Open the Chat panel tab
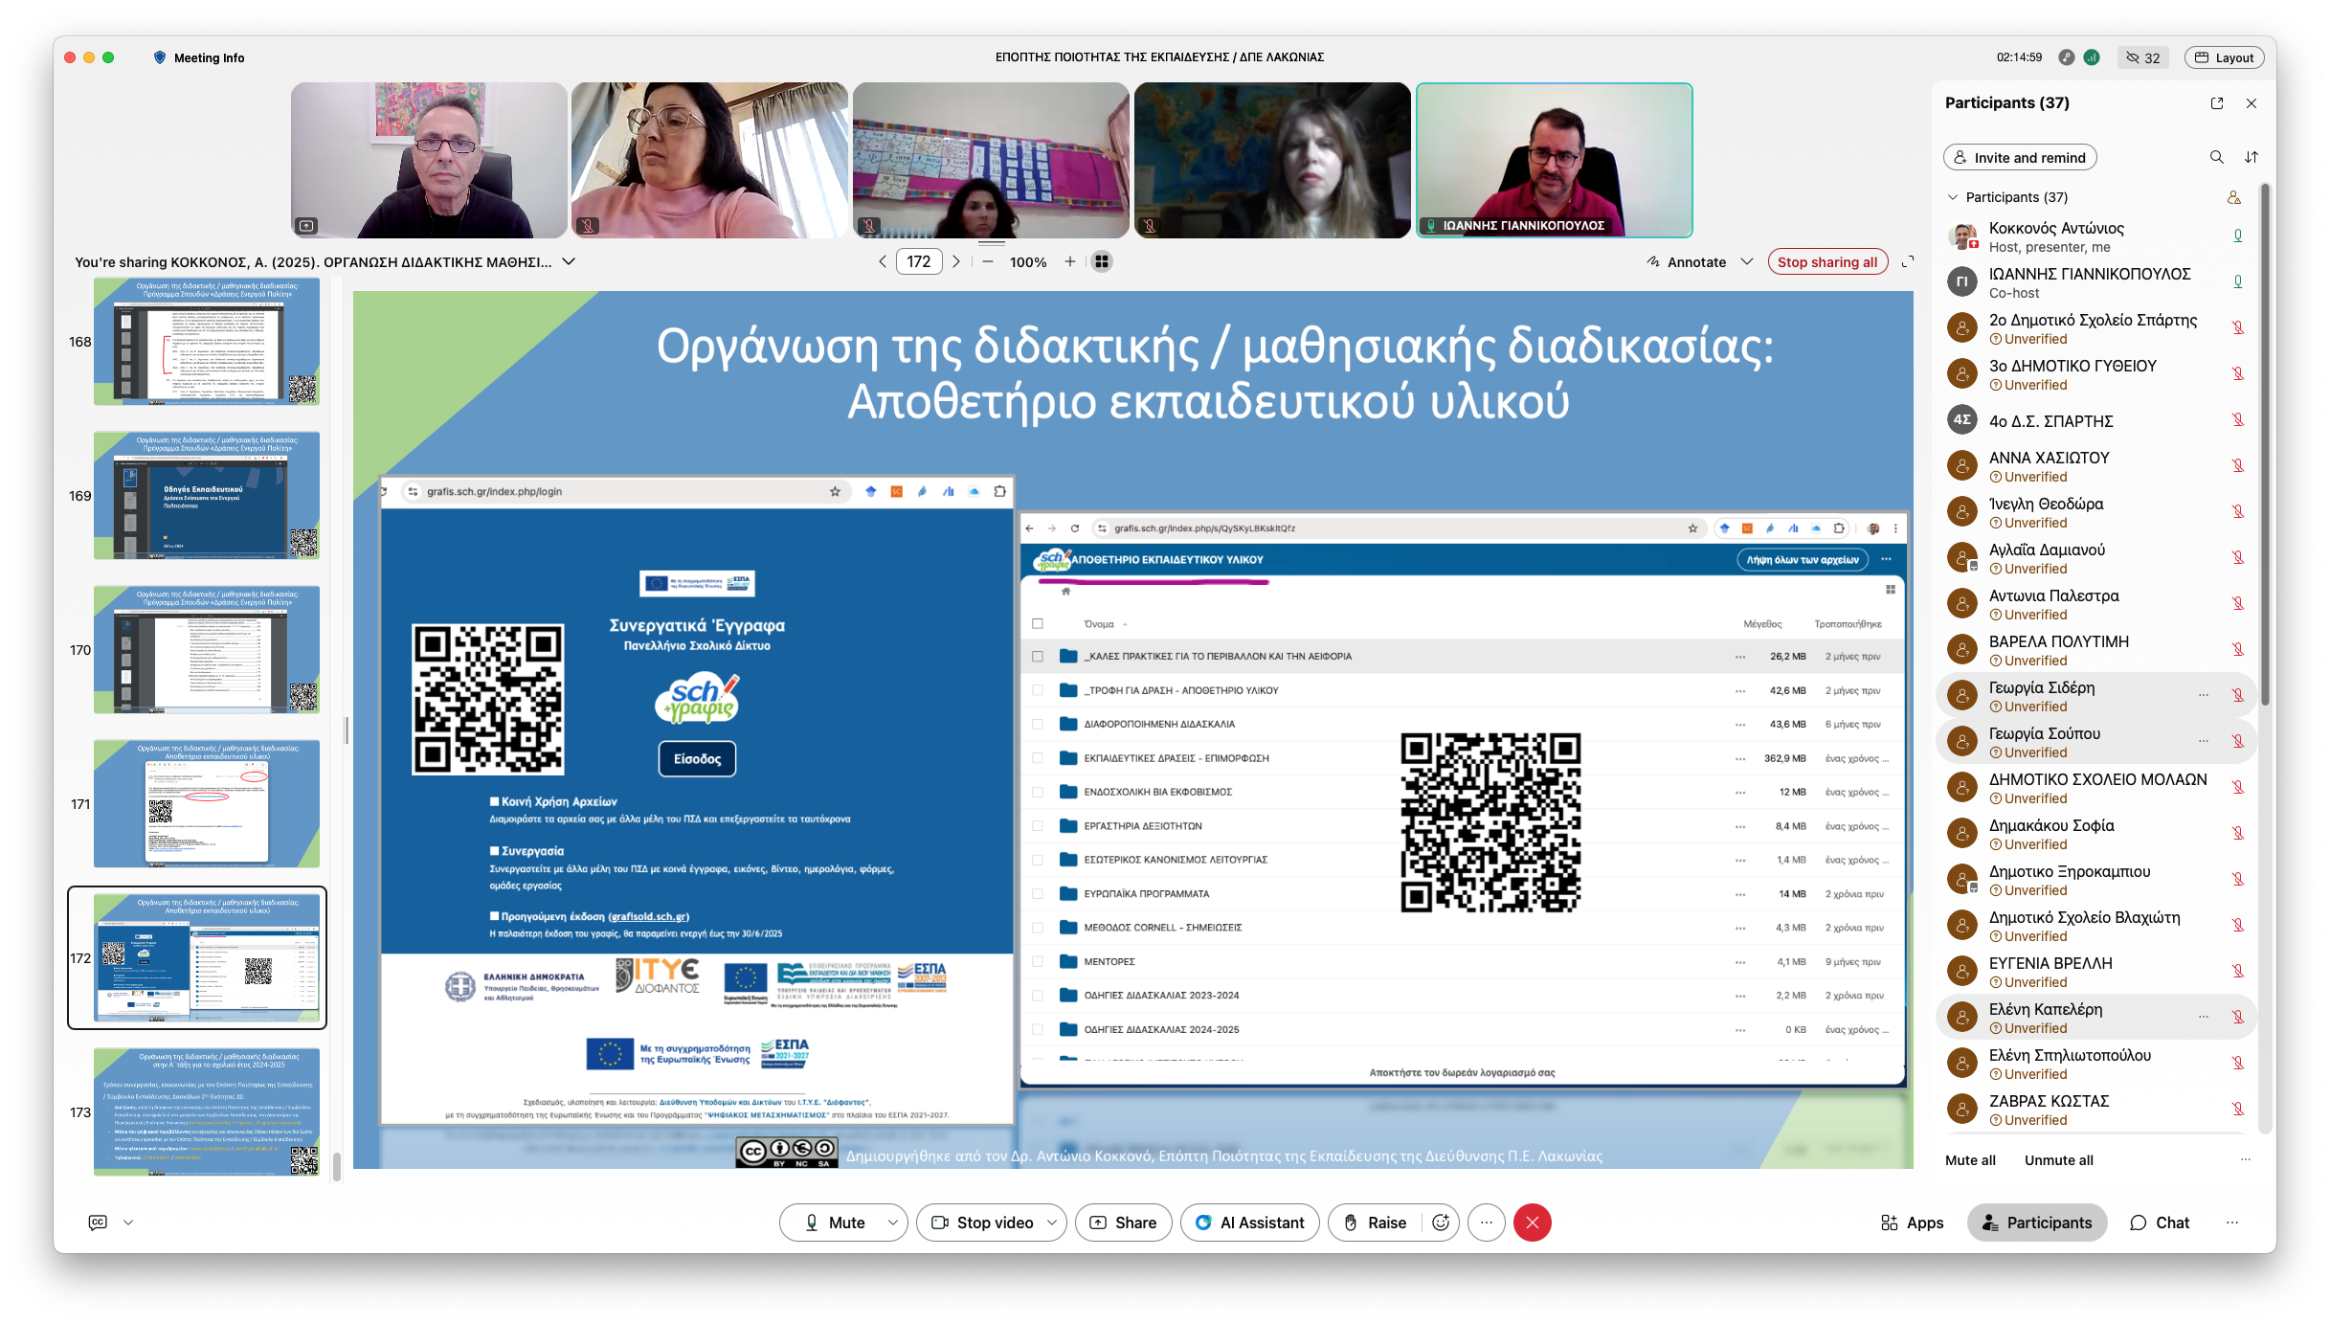The width and height of the screenshot is (2330, 1324). pos(2160,1223)
